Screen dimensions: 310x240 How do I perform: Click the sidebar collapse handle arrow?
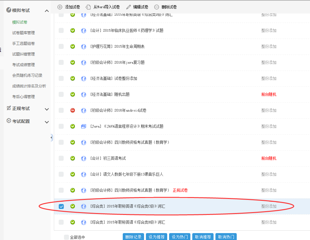tap(51, 138)
